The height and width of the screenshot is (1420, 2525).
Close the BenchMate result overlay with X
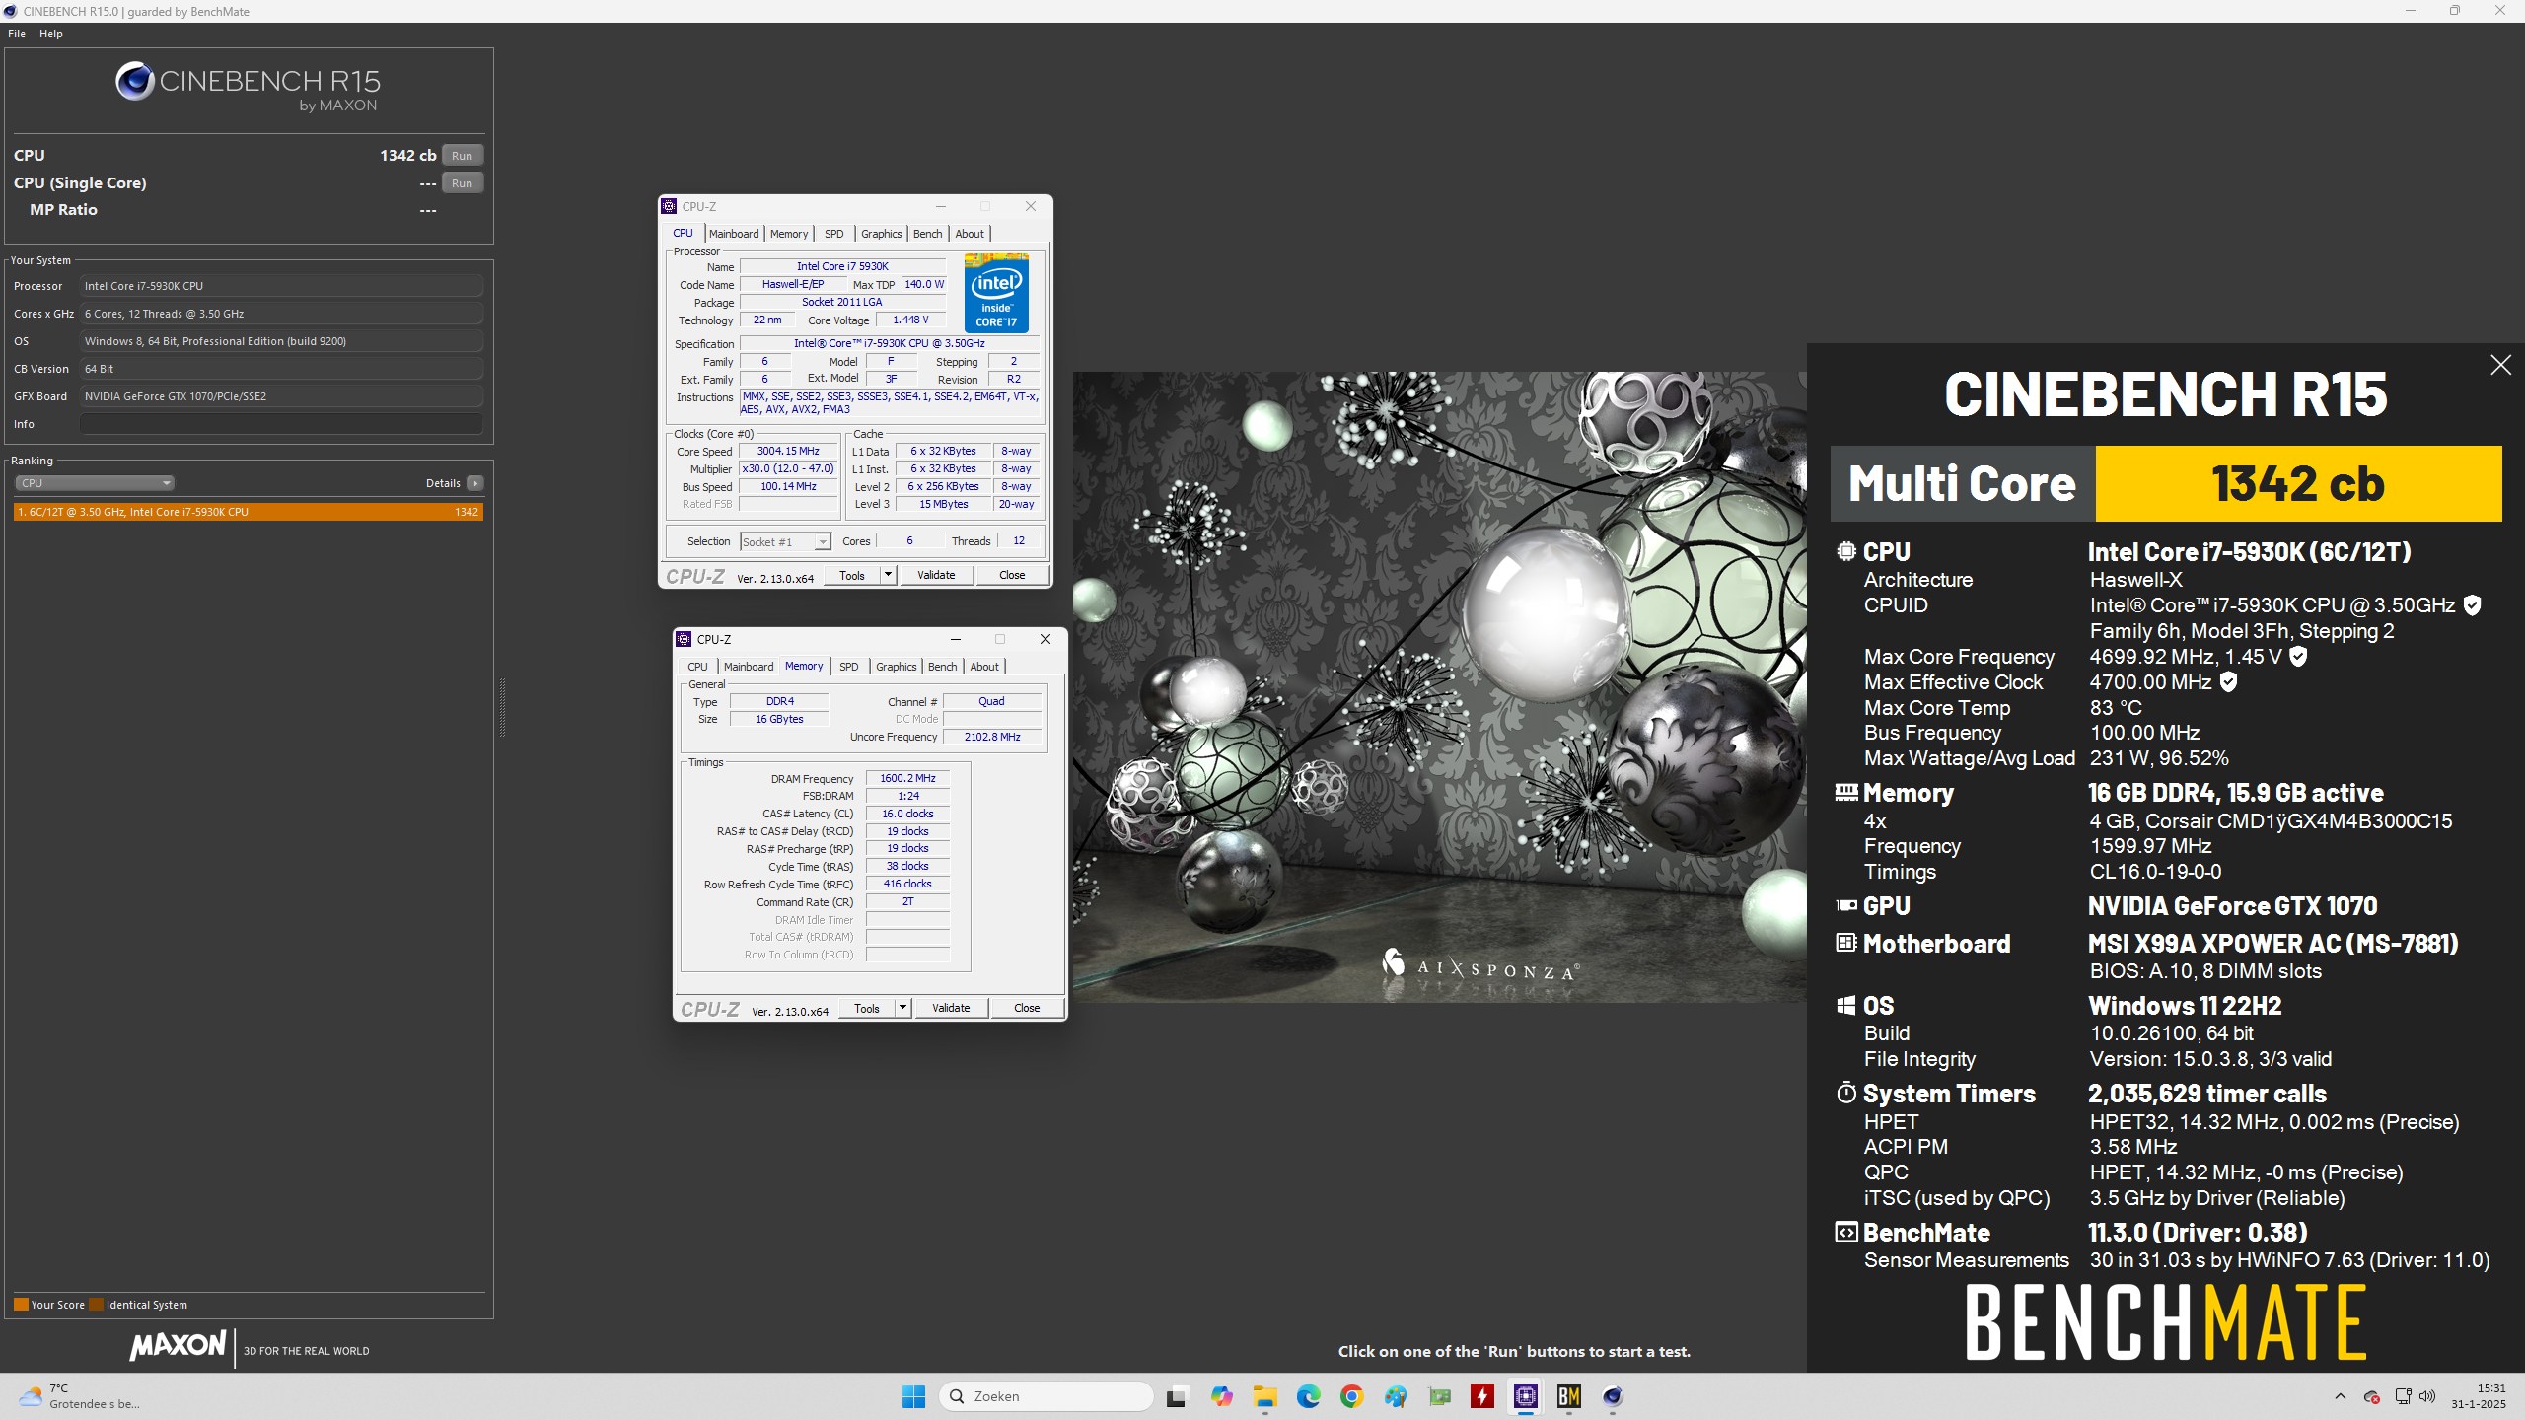2500,365
